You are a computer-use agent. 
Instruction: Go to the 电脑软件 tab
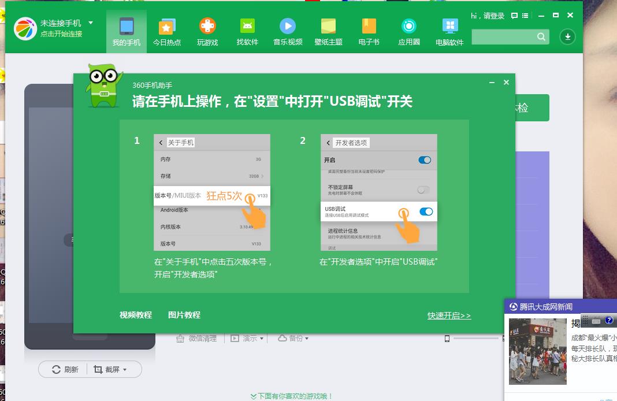coord(450,31)
